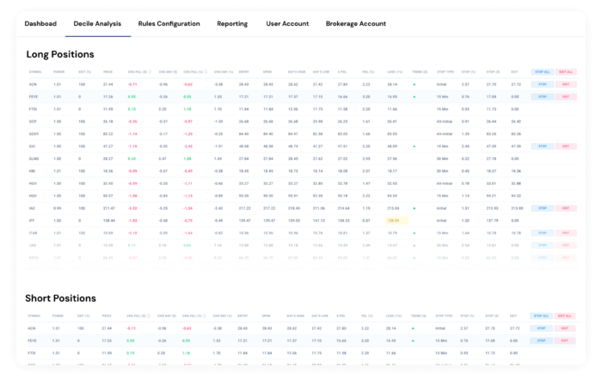Exit the ACN short position
Screen dimensions: 602x379
[x=565, y=328]
